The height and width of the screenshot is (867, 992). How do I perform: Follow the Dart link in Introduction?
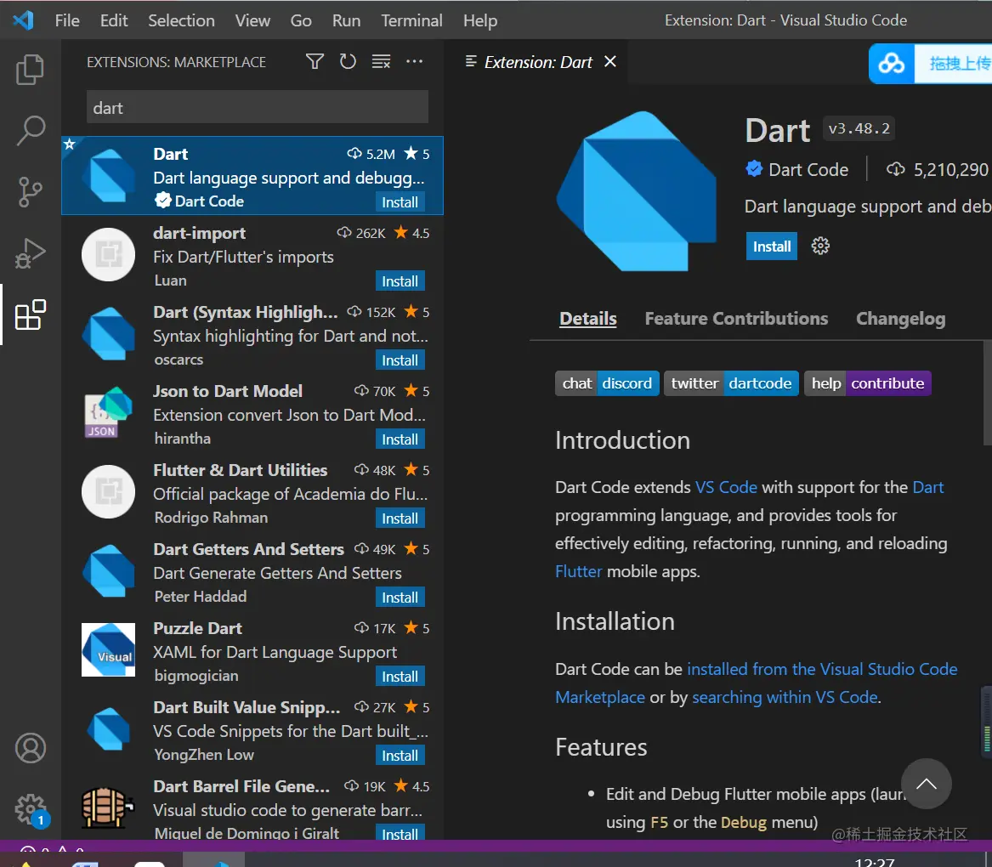click(927, 487)
